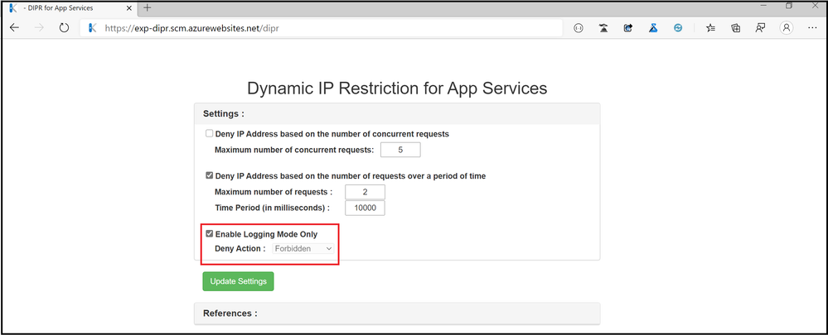Click the blue circular sync extension icon

point(678,28)
